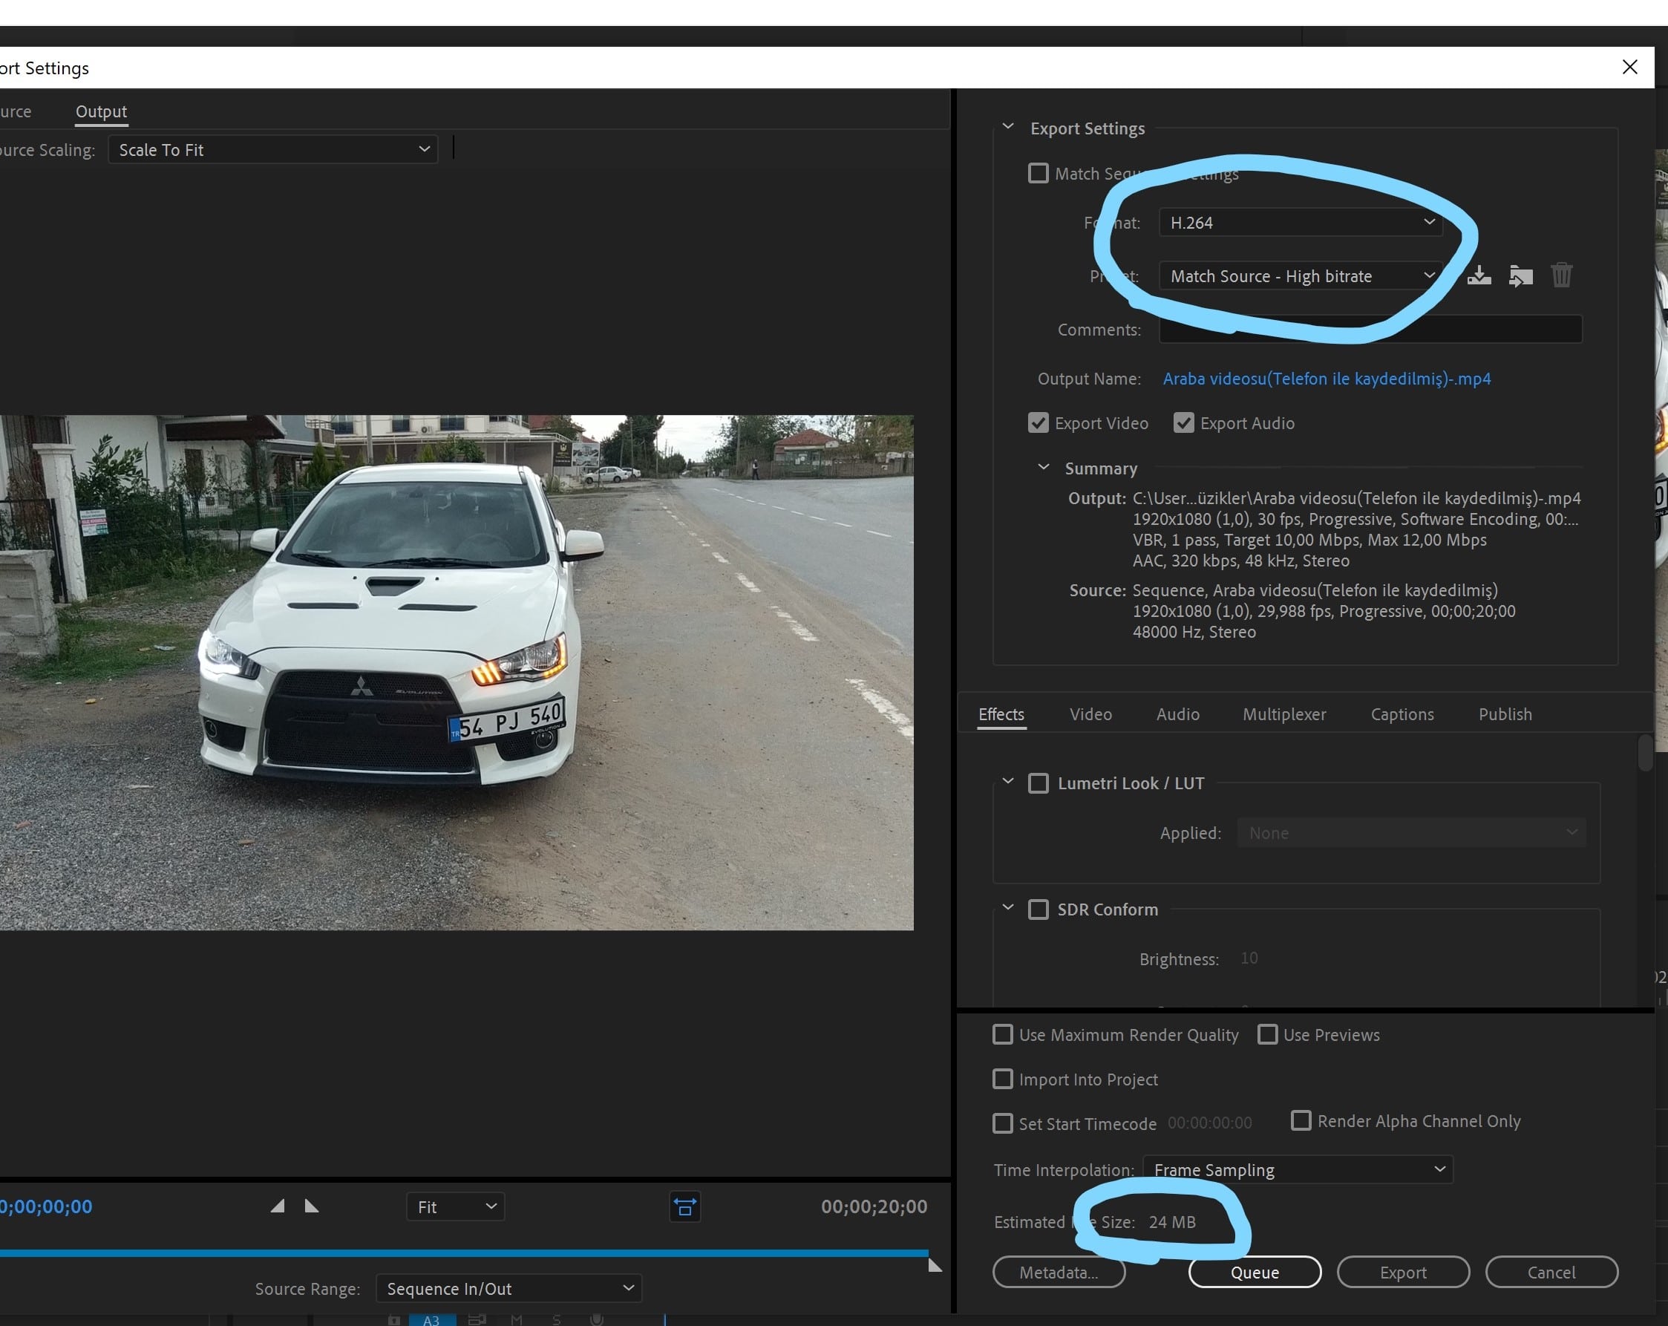Click the blue preview timeline bar
The width and height of the screenshot is (1668, 1326).
464,1252
